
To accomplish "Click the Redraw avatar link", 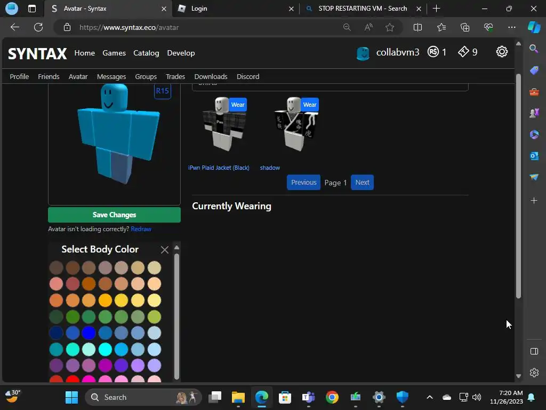I will pos(141,229).
